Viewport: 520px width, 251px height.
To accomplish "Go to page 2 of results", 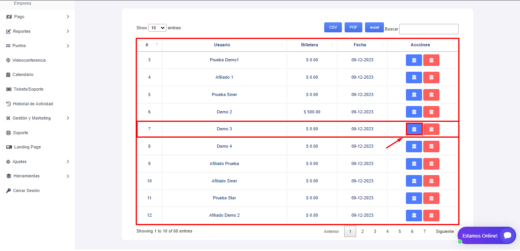I will 362,231.
